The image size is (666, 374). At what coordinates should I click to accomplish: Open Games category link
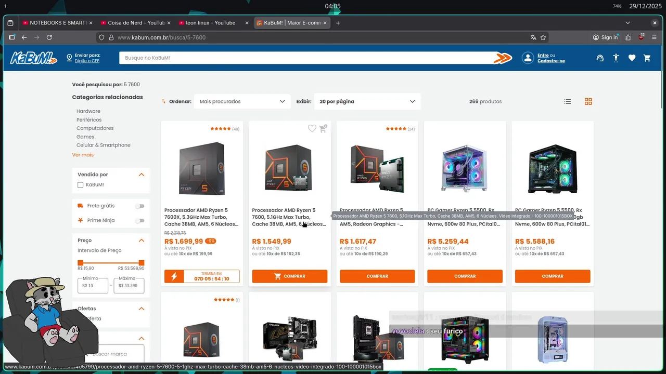click(x=85, y=137)
